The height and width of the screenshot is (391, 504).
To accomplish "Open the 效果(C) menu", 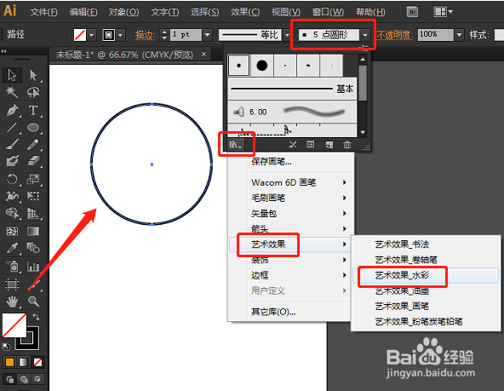I will (245, 12).
